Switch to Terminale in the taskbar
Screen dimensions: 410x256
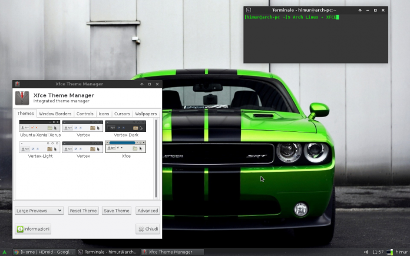(x=108, y=252)
